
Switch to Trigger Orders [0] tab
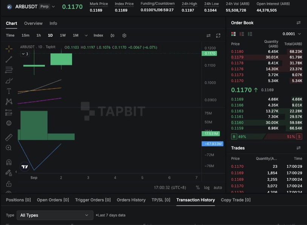pos(93,200)
